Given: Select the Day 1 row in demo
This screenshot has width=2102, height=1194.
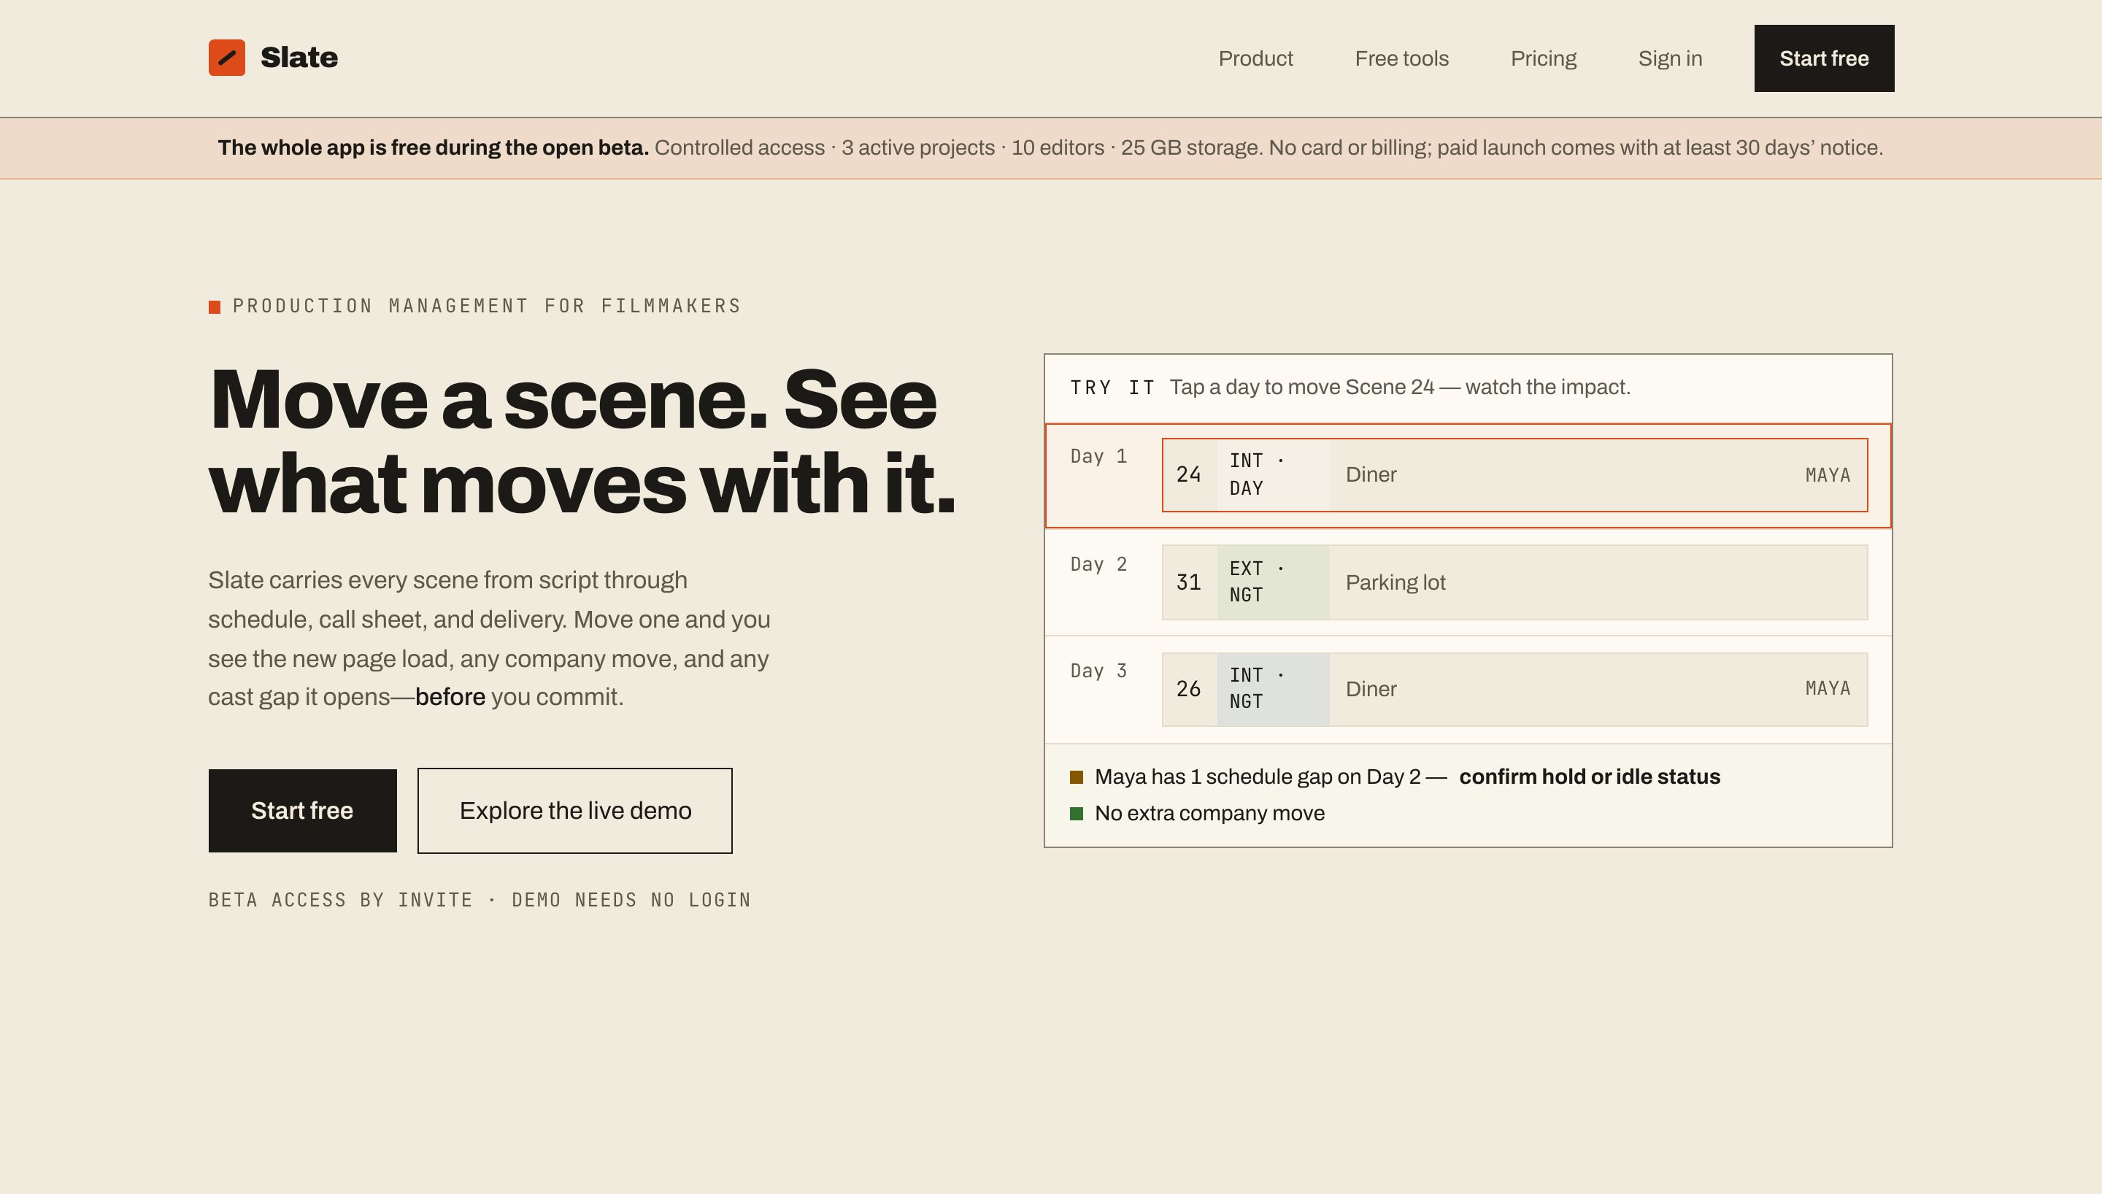Looking at the screenshot, I should coord(1468,476).
